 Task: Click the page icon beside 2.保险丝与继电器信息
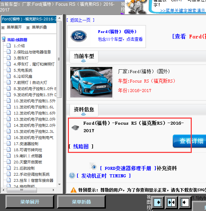point(9,52)
